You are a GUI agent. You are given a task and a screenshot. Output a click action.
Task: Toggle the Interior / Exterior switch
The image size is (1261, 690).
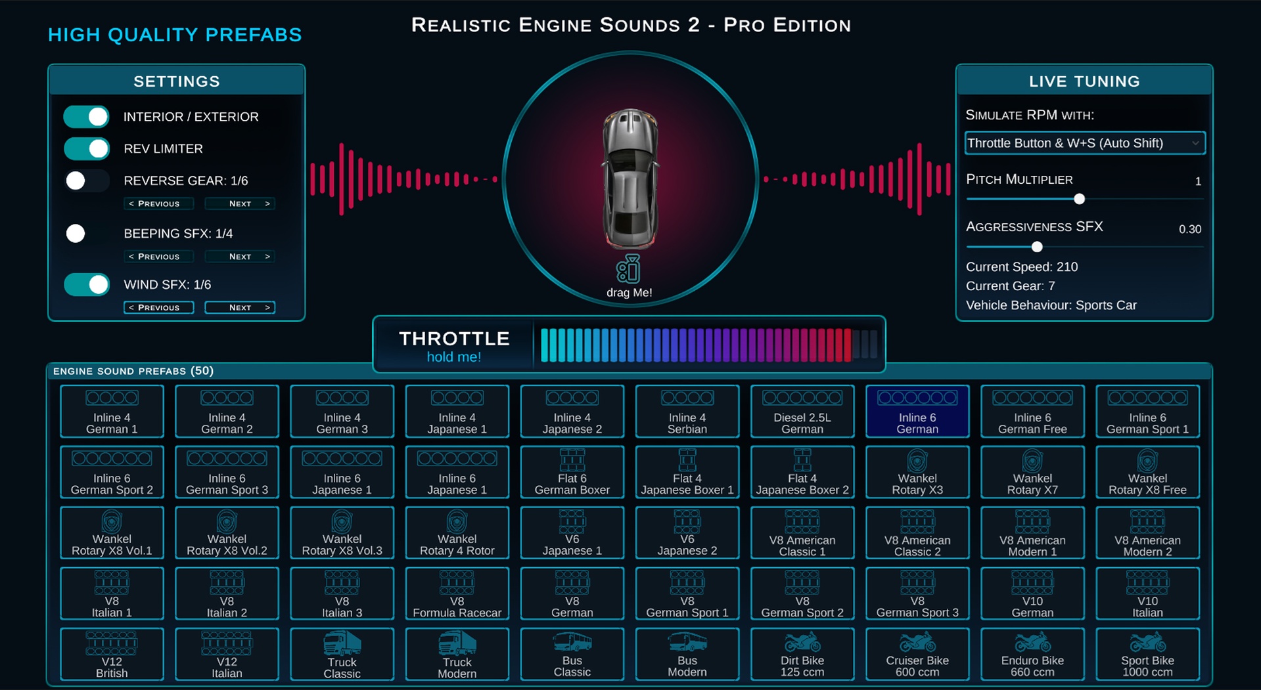[87, 117]
